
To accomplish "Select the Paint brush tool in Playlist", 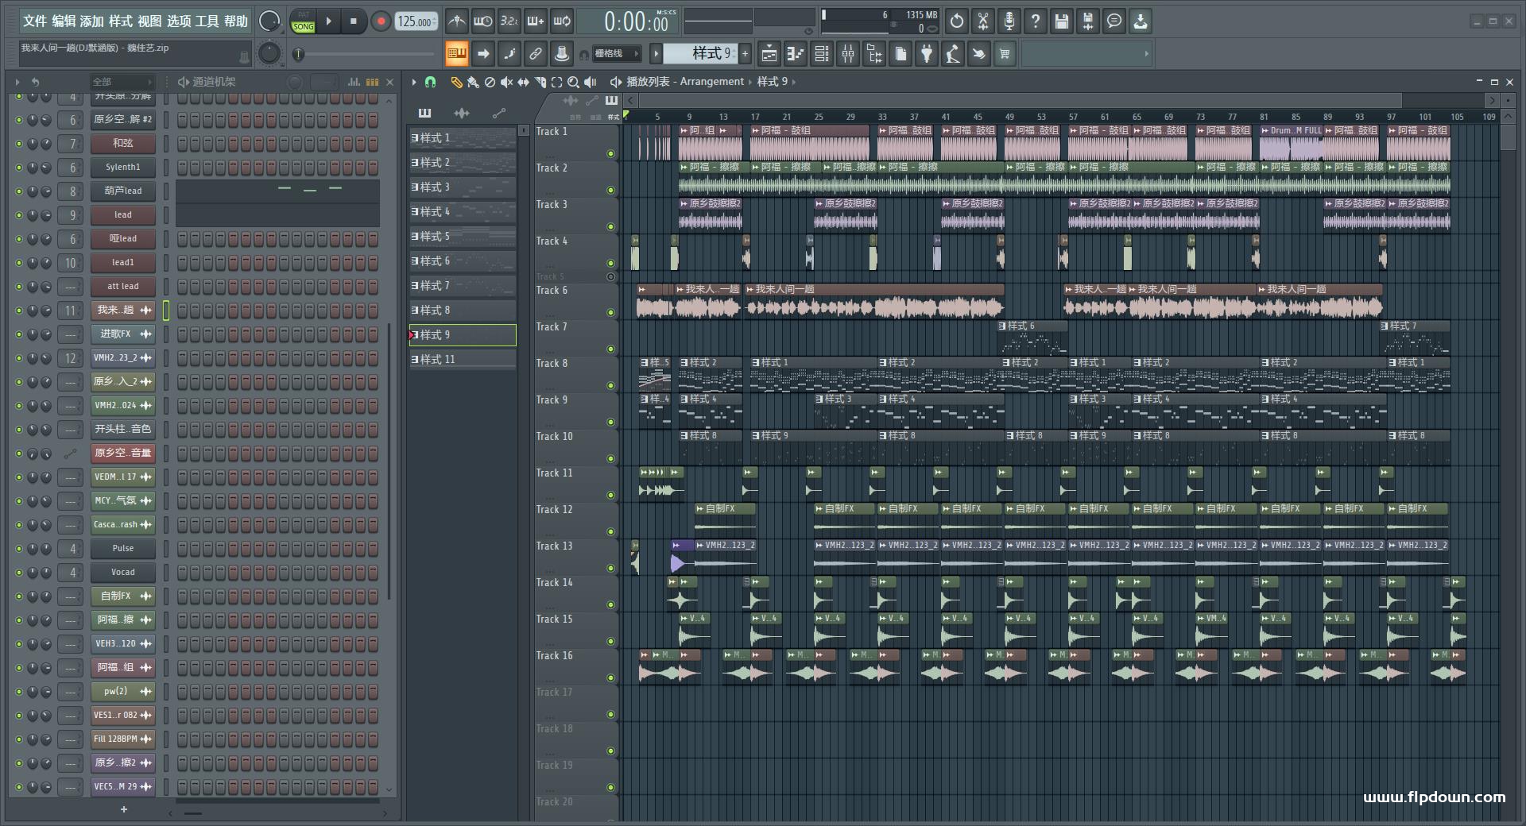I will (x=473, y=82).
